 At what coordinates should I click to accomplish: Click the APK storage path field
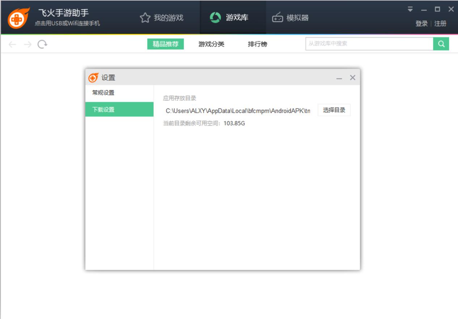coord(238,111)
